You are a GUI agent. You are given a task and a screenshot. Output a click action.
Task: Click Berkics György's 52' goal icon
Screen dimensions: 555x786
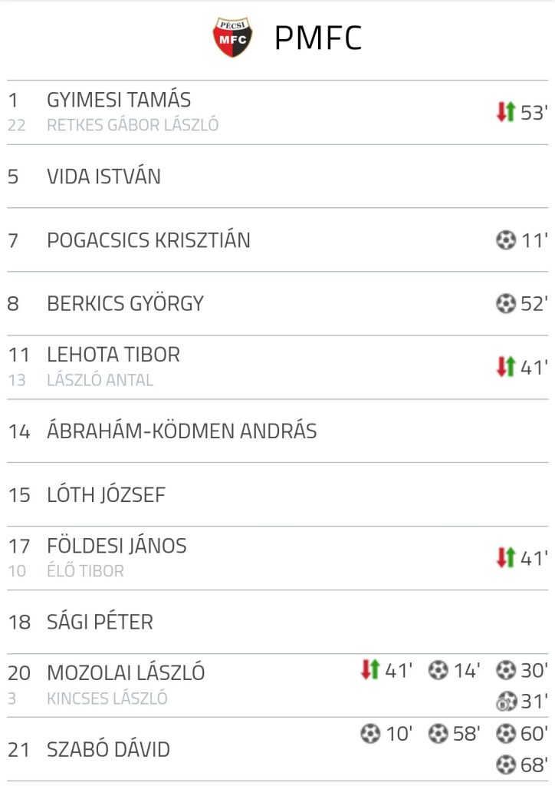click(x=506, y=304)
